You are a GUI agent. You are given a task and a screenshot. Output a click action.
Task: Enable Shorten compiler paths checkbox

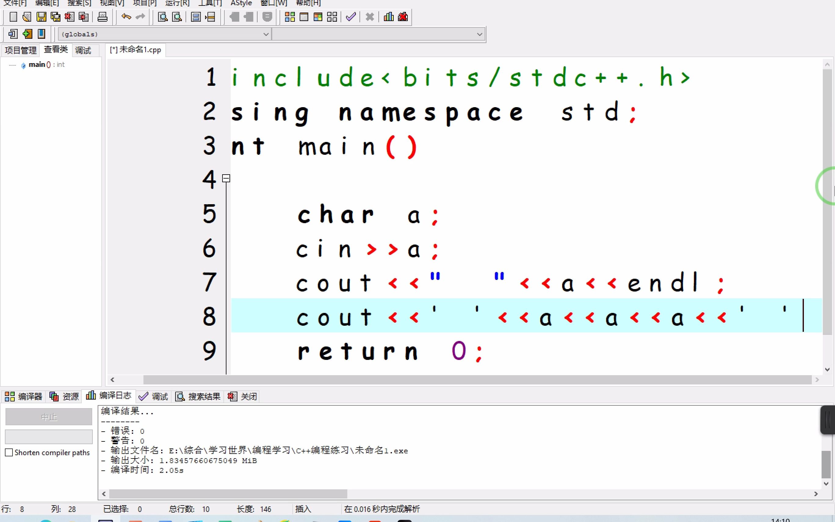pos(9,452)
